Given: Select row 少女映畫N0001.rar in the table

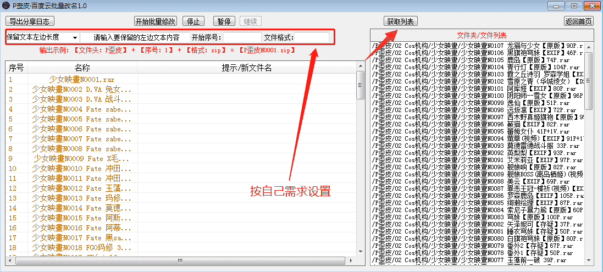Looking at the screenshot, I should click(x=81, y=79).
